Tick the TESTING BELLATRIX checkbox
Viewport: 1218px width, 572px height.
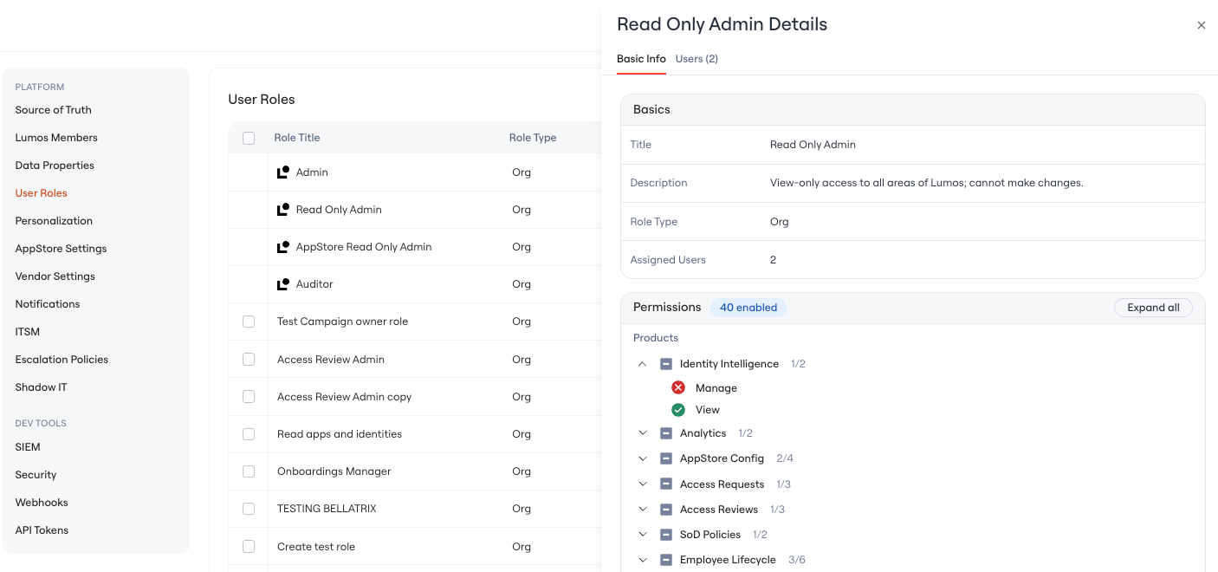[x=249, y=509]
